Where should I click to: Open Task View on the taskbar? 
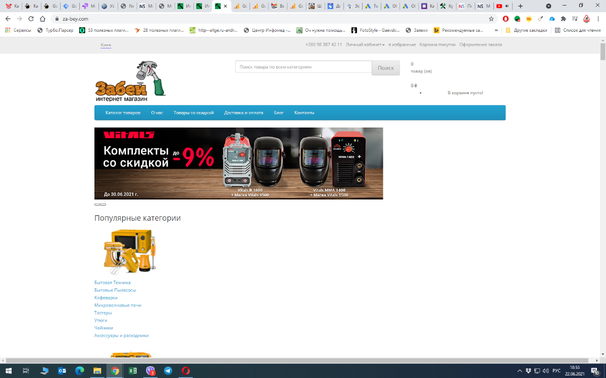coord(27,370)
